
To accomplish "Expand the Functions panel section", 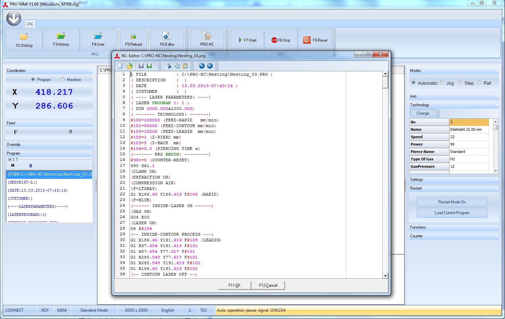I will [x=454, y=227].
